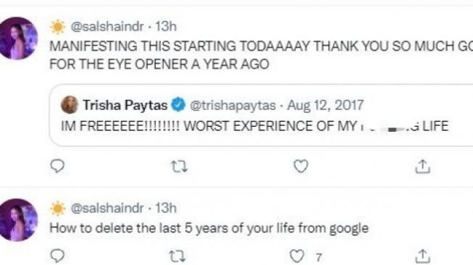
Task: Share the MANIFESTING THIS STARTING tweet
Action: 422,167
